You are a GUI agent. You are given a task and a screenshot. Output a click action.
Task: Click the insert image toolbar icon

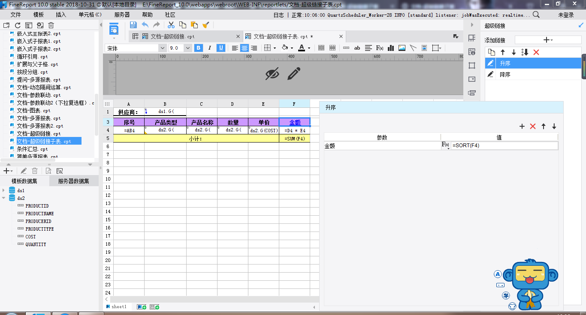402,48
